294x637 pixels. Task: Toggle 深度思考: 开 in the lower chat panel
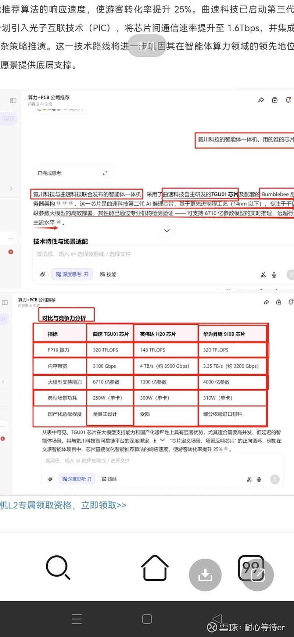[x=77, y=479]
